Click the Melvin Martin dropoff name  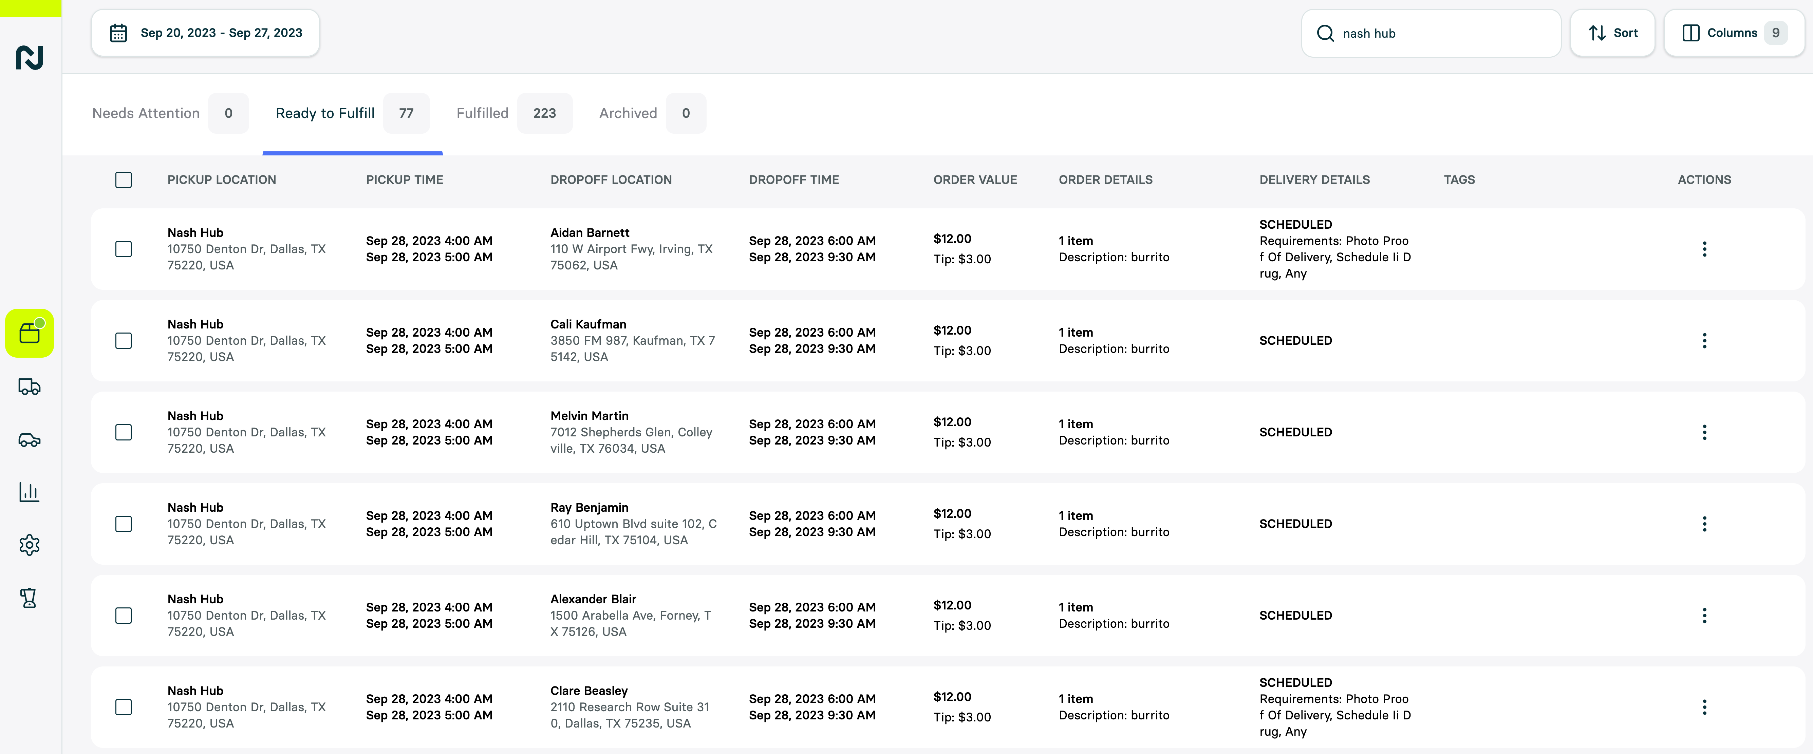pos(589,415)
